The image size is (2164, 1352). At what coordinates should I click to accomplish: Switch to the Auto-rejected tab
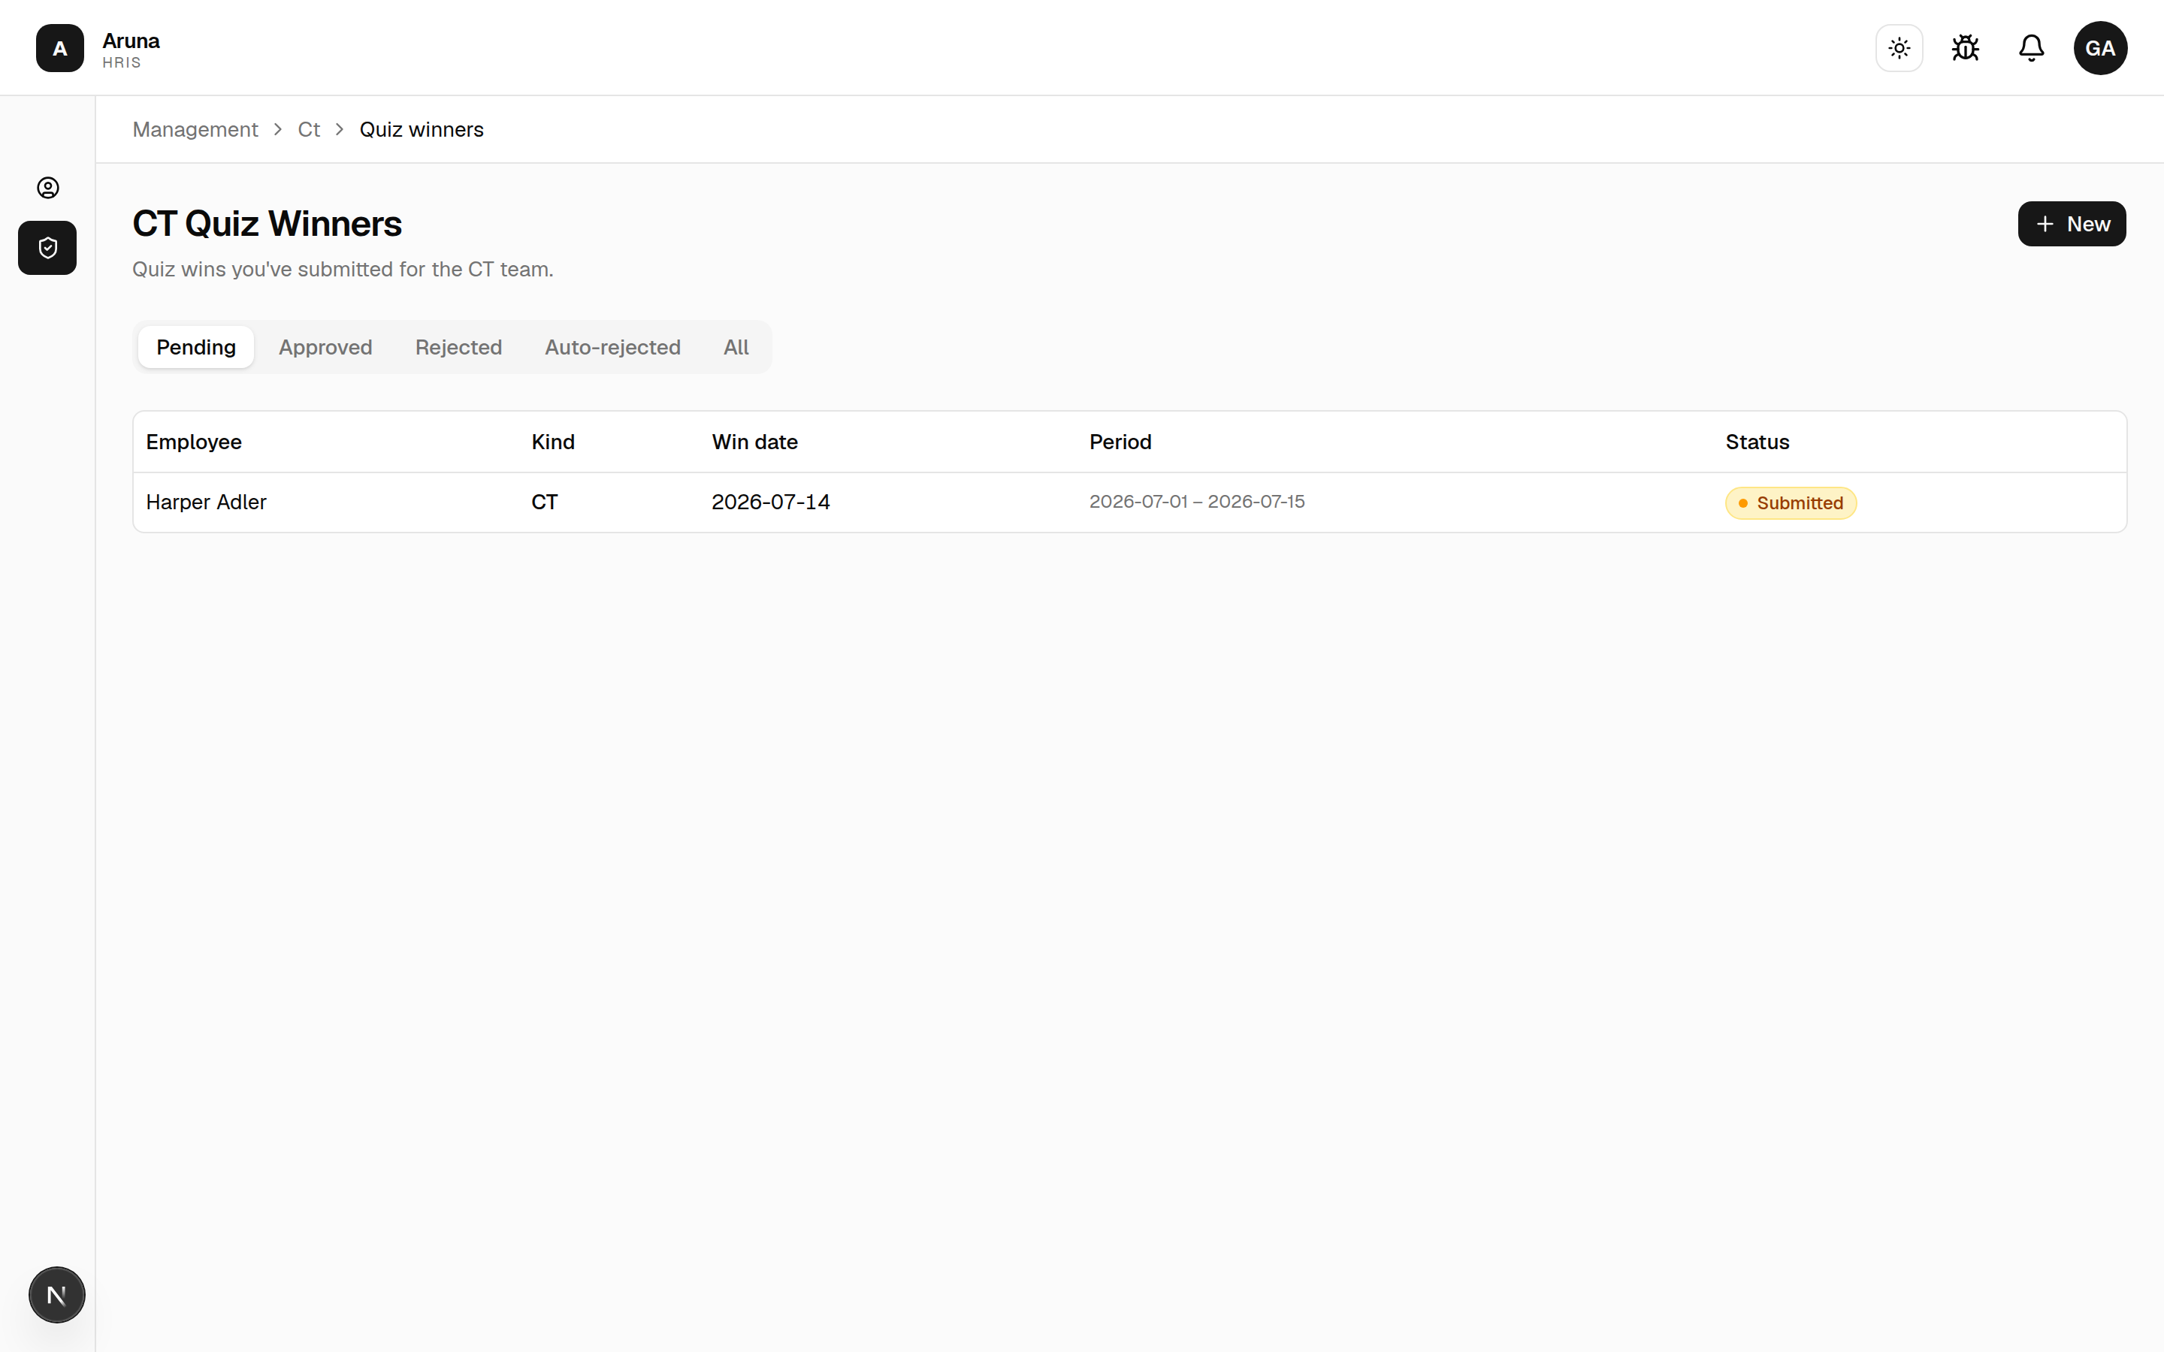(x=612, y=347)
